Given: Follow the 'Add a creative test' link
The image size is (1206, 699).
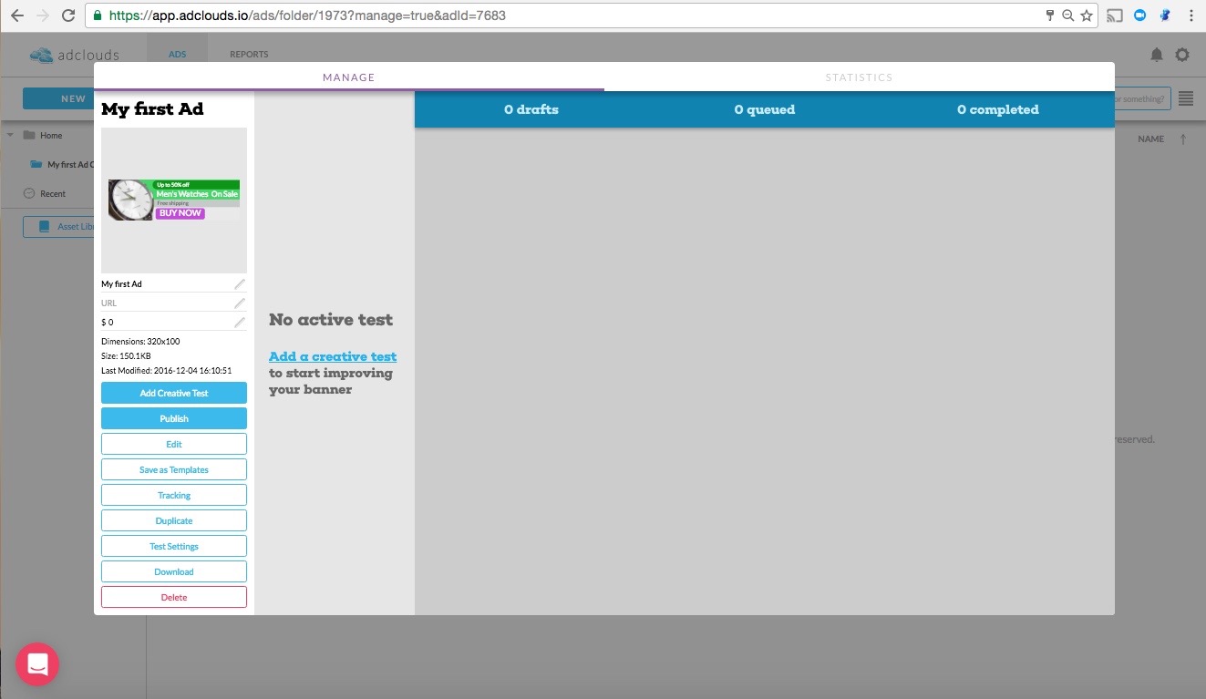Looking at the screenshot, I should [x=333, y=356].
